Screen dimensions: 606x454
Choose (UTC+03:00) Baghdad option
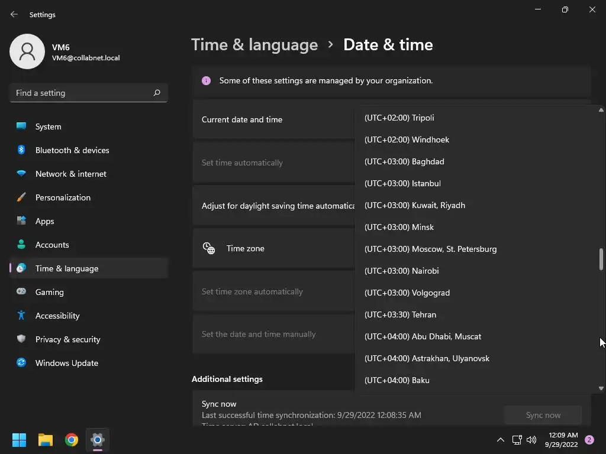[476, 161]
